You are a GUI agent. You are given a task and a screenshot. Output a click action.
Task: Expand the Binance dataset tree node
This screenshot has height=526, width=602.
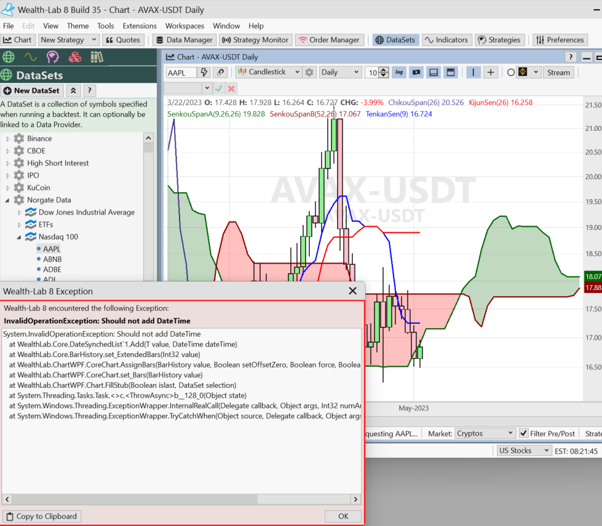pyautogui.click(x=9, y=139)
